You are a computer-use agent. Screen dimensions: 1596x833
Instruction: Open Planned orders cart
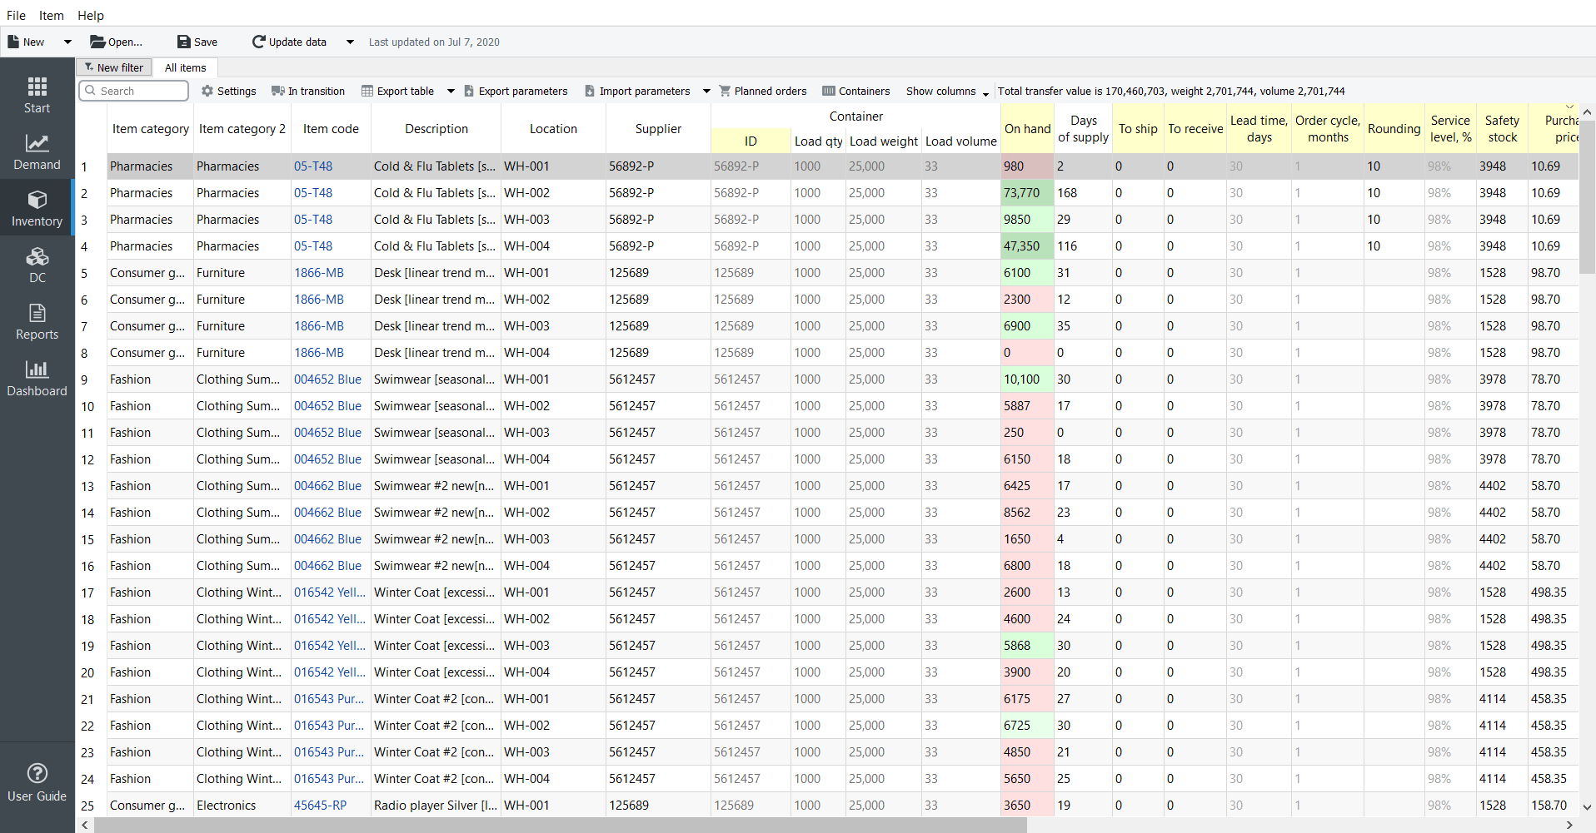(763, 92)
